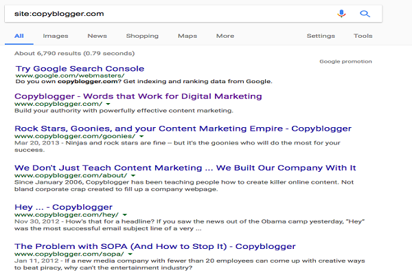Click the www.copyblogger.com/sopa/ URL text
This screenshot has height=275, width=412.
[69, 254]
